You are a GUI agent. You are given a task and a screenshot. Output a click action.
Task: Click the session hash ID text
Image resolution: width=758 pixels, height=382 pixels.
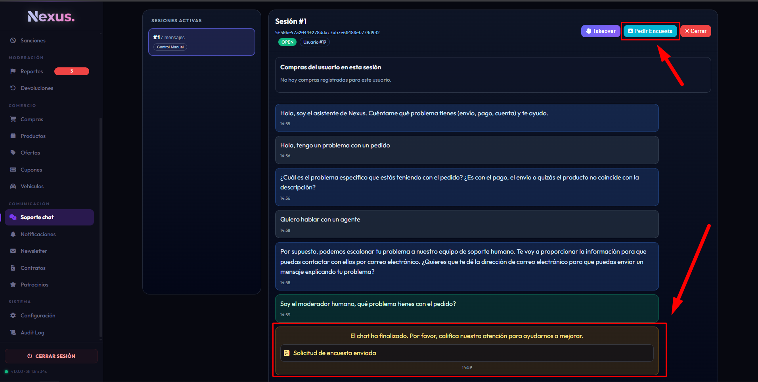[x=327, y=32]
